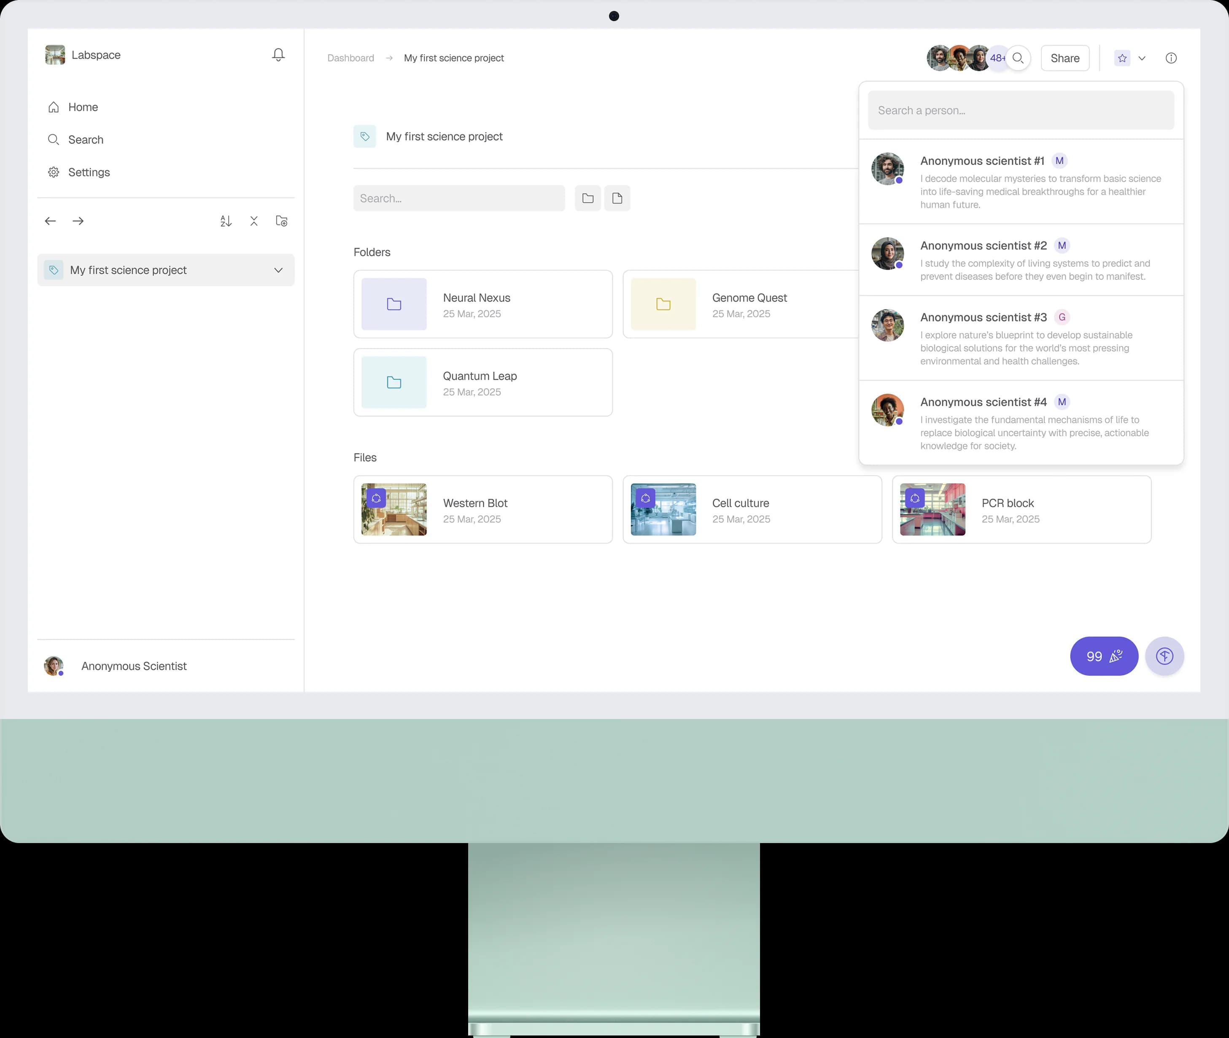Select Anonymous scientist #1
Screen dimensions: 1229x1038
[1021, 182]
